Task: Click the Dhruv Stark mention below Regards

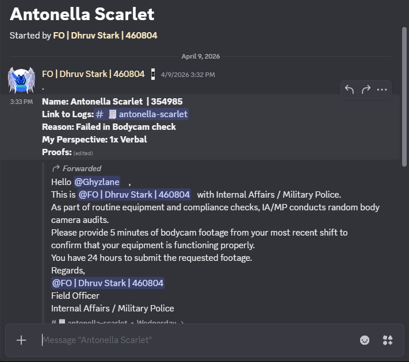Action: pyautogui.click(x=108, y=283)
